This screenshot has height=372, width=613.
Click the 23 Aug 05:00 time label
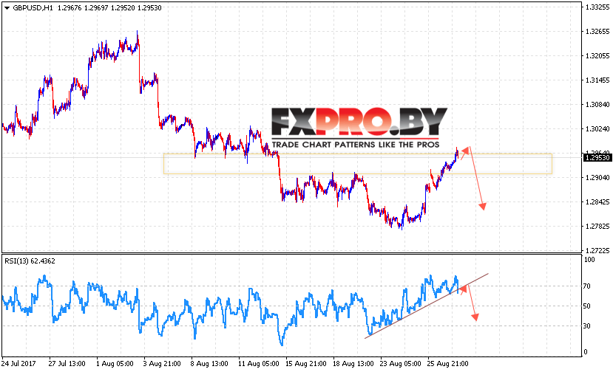click(400, 363)
